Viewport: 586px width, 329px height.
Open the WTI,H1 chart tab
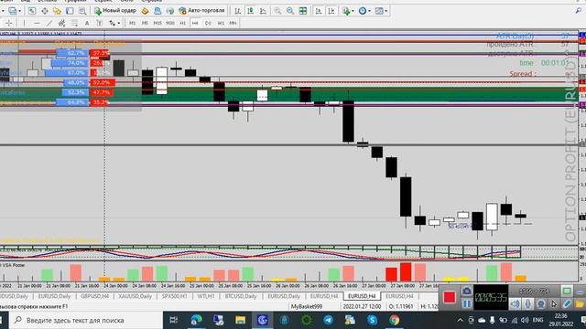(x=206, y=296)
